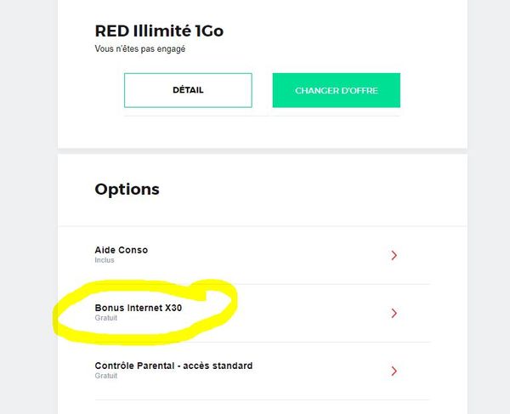Click the red arrow beside Bonus Internet X30

tap(394, 313)
